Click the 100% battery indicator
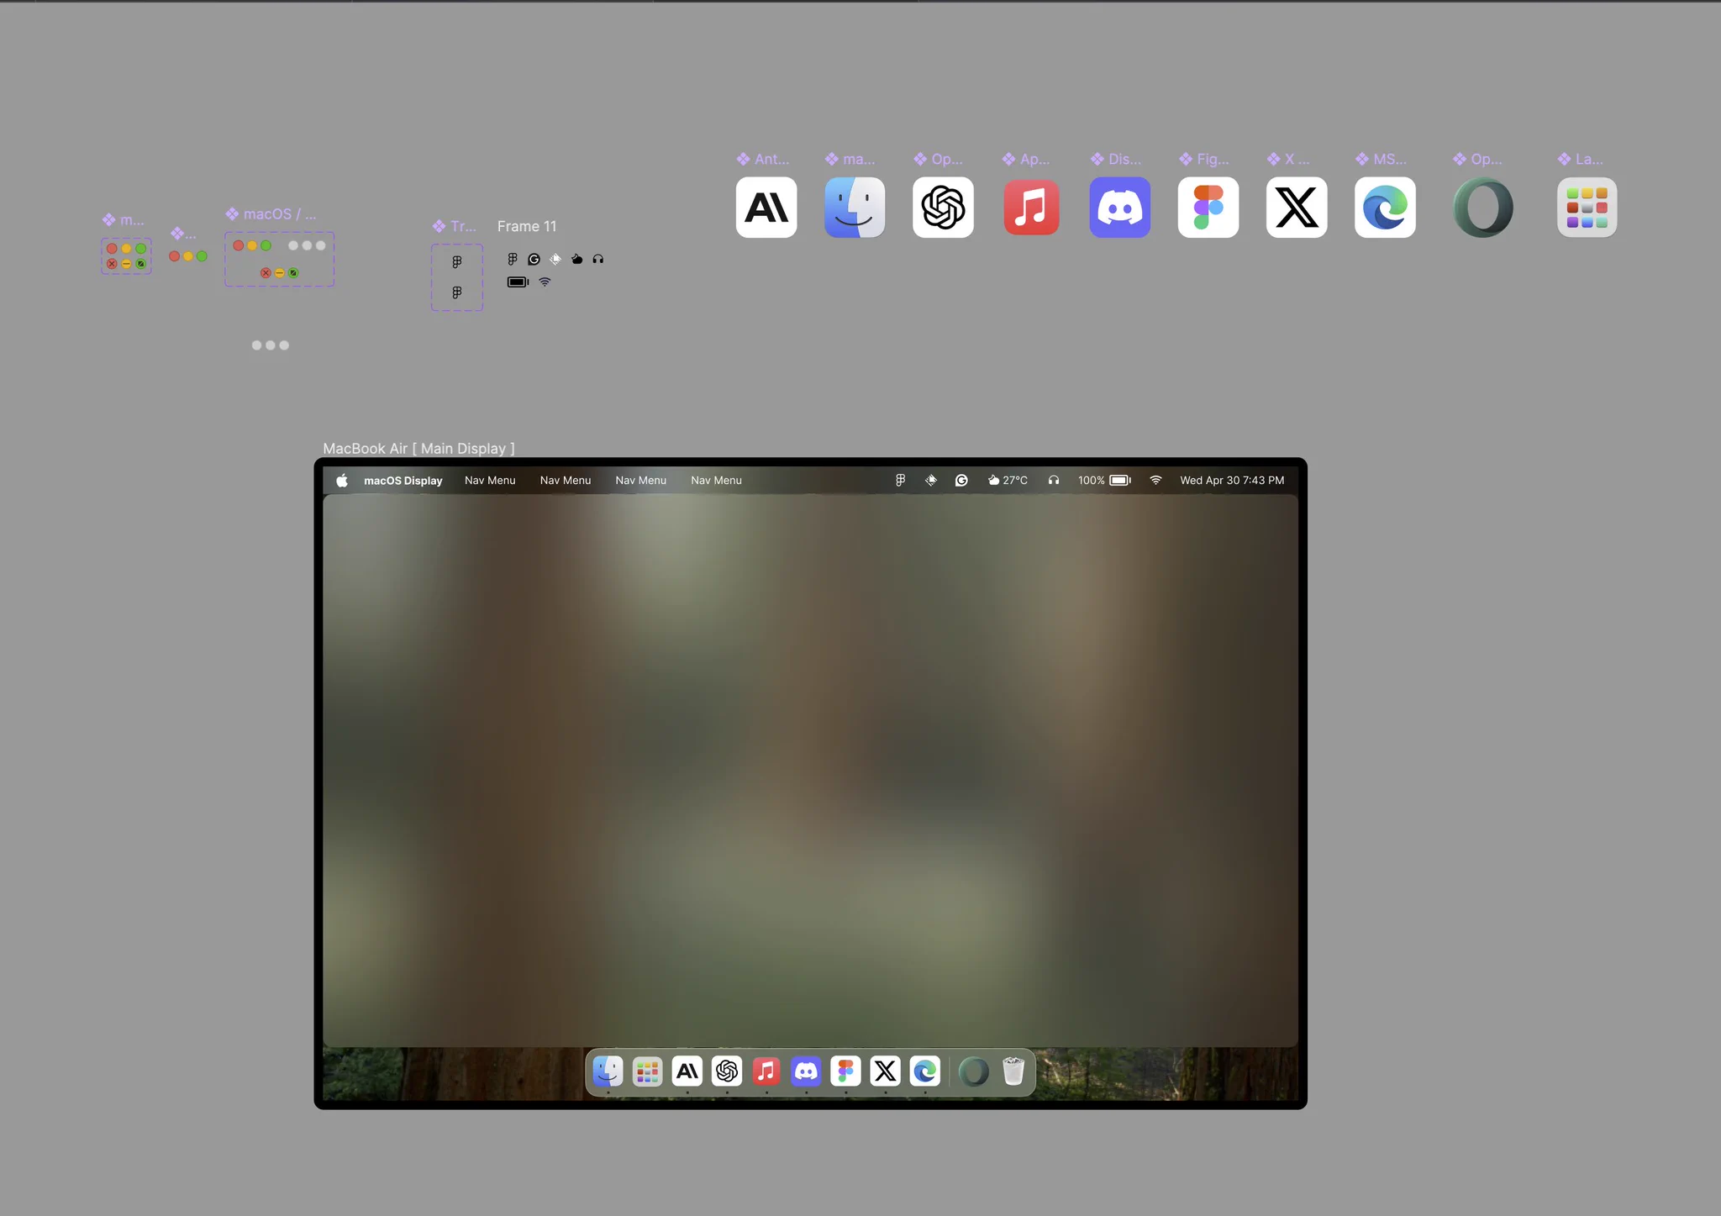This screenshot has height=1216, width=1721. coord(1105,481)
